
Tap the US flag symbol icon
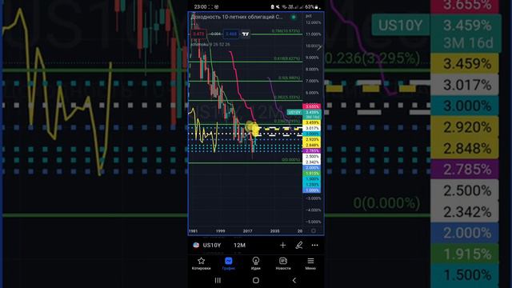(x=196, y=245)
